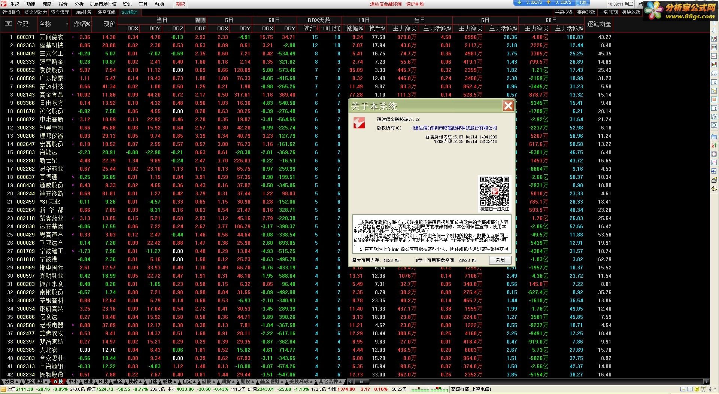
Task: Open the fx formula icon in sidebar
Action: pos(714,117)
